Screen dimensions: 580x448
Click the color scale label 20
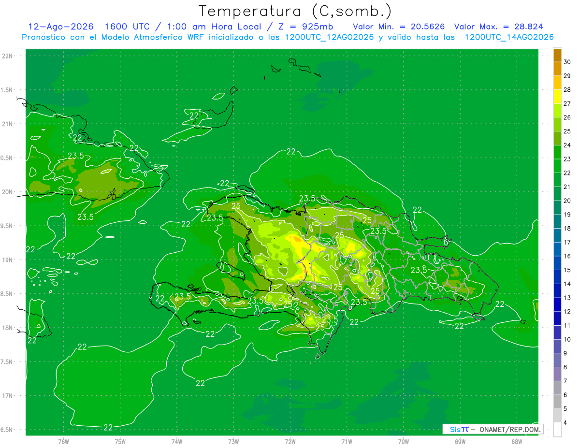coord(567,201)
